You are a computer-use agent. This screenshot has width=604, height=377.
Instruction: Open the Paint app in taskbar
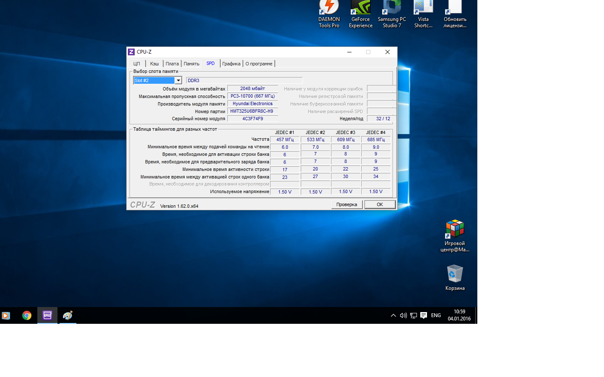(x=68, y=315)
